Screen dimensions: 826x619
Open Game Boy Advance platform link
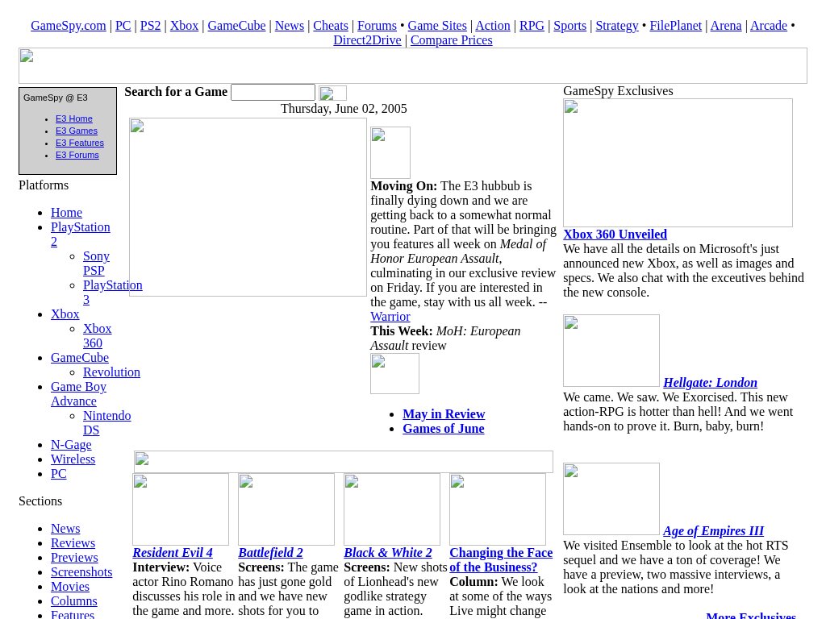coord(78,393)
